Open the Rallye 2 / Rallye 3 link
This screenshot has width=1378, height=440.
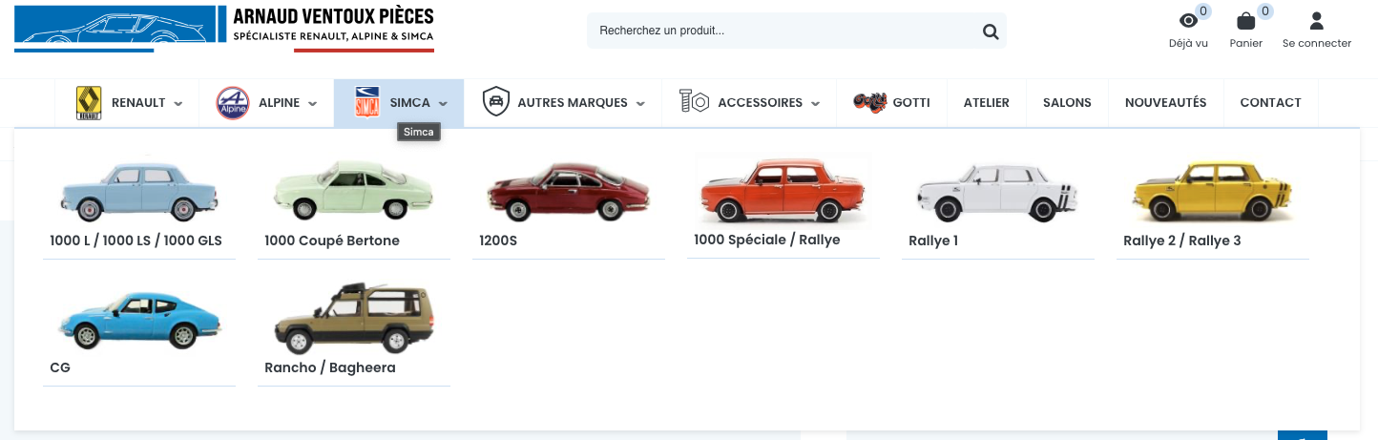1182,241
